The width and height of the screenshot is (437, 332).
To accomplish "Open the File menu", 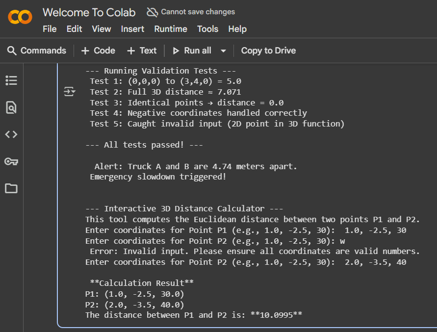I will click(50, 29).
